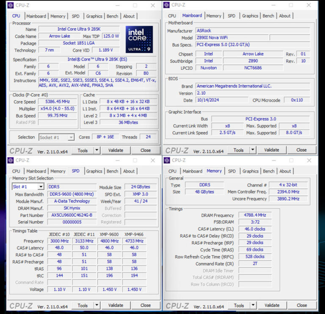The height and width of the screenshot is (314, 325).
Task: Click Validate in the CPU window
Action: pyautogui.click(x=116, y=150)
